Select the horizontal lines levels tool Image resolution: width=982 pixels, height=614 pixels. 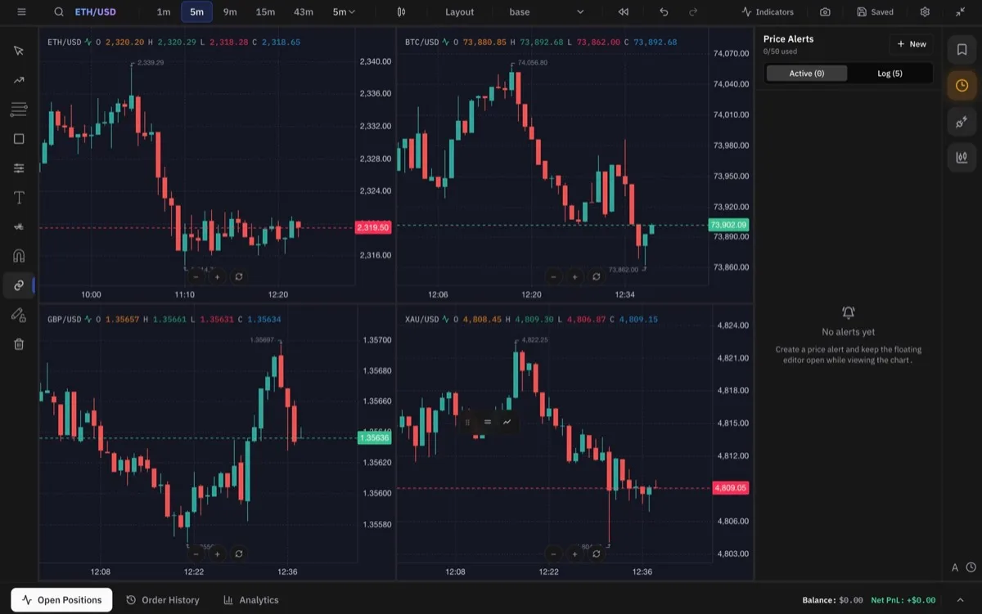(x=19, y=110)
